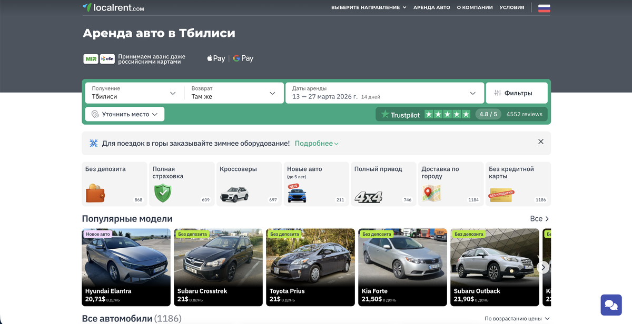The image size is (632, 324).
Task: Open О компании in top menu
Action: coord(475,8)
